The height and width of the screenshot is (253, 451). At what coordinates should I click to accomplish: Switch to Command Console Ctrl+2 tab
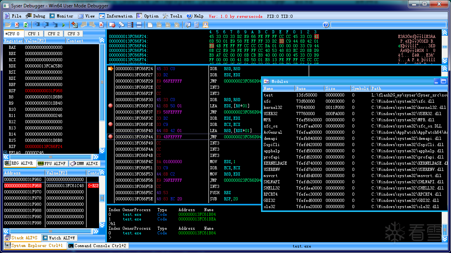point(97,246)
